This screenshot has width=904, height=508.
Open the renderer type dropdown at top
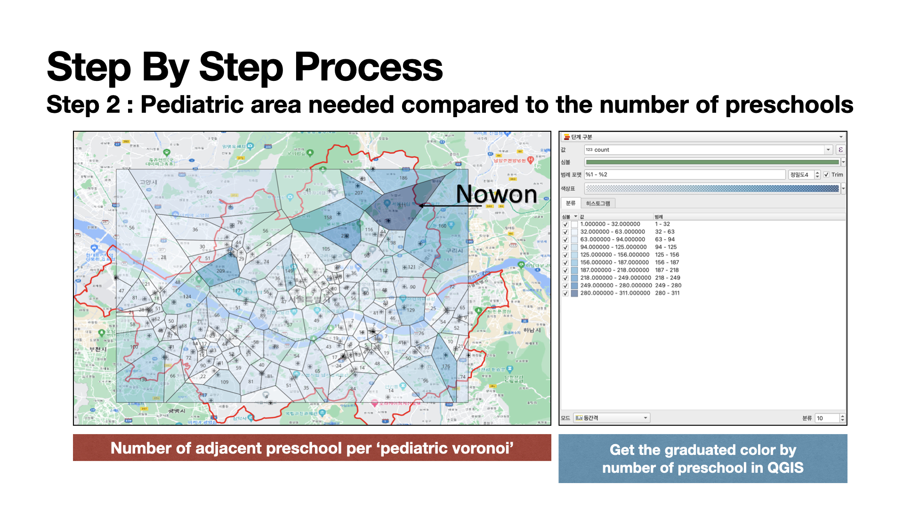pos(840,137)
